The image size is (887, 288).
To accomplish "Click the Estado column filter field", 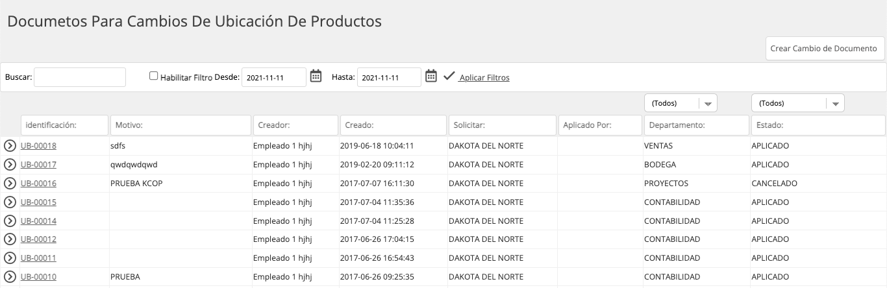I will 818,125.
